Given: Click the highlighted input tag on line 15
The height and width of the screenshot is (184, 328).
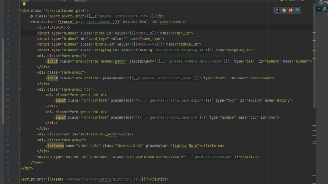Looking at the screenshot, I should coord(52,78).
